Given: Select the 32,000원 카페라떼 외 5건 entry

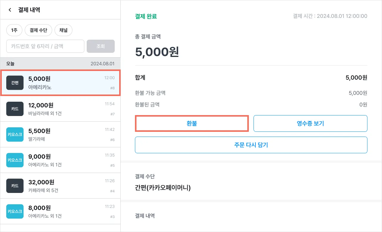Looking at the screenshot, I should (x=69, y=186).
